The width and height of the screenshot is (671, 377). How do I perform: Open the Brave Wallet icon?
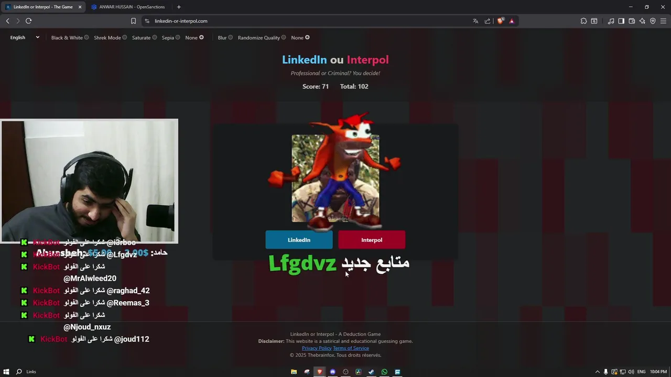(x=632, y=21)
